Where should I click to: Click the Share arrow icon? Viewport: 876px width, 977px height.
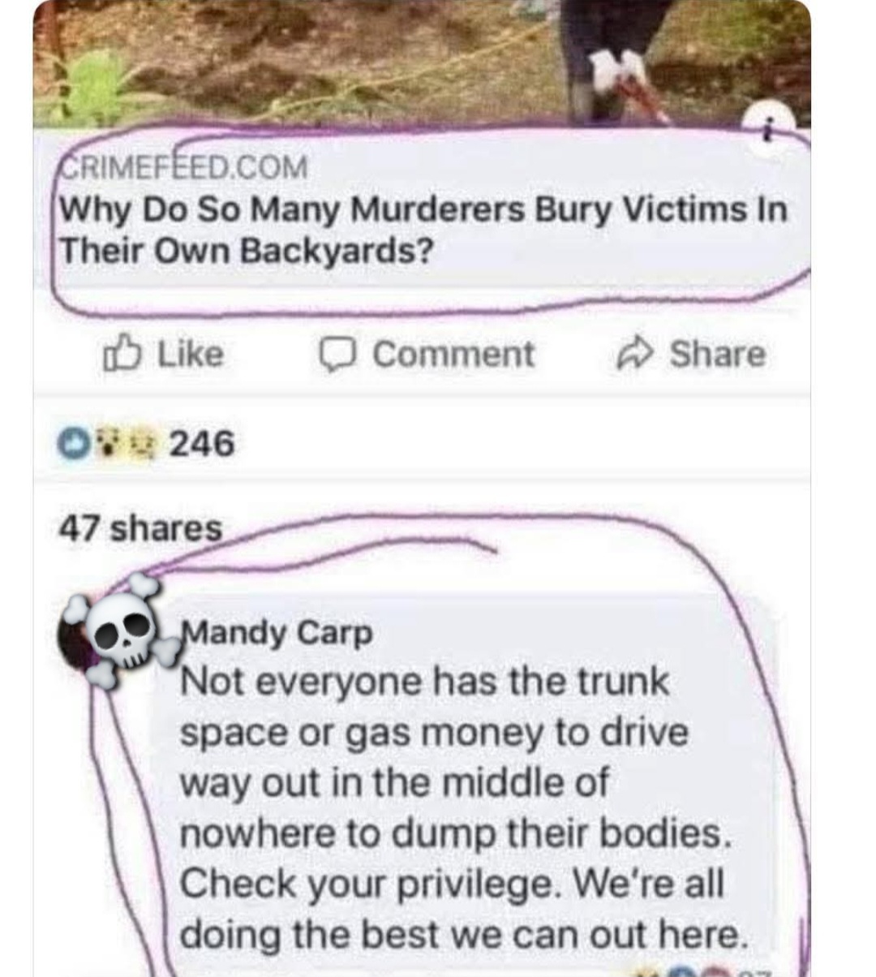click(x=635, y=353)
